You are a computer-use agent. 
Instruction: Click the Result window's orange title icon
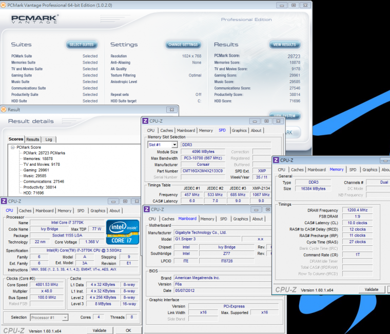(4, 109)
